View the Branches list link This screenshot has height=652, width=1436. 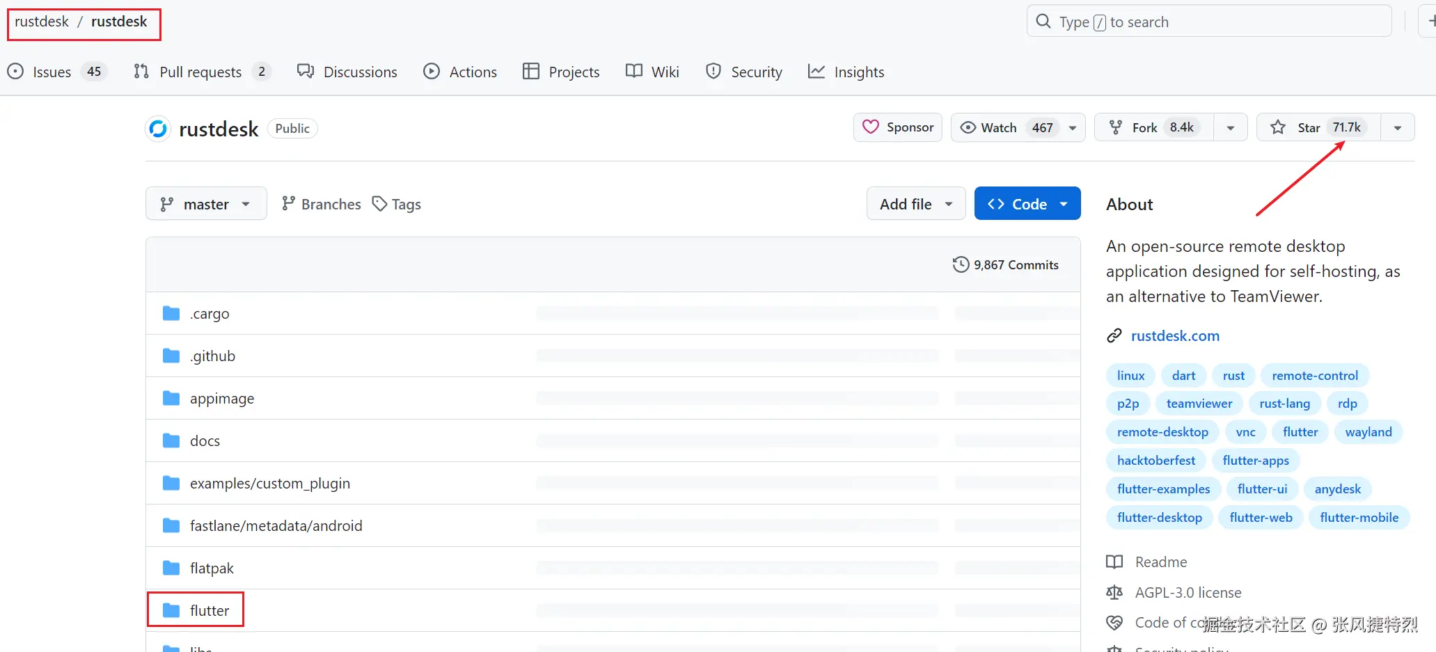click(x=322, y=204)
